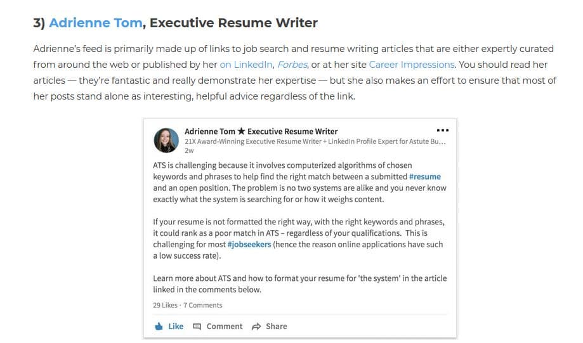Open the Adrienne Tom heading link
Viewport: 583px width, 343px height.
pos(96,23)
